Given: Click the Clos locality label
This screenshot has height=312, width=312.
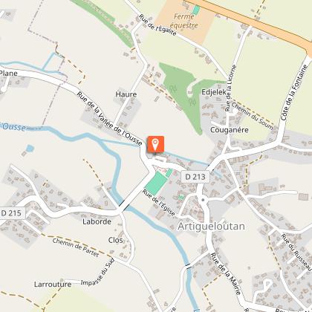Looking at the screenshot, I should click(x=116, y=240).
